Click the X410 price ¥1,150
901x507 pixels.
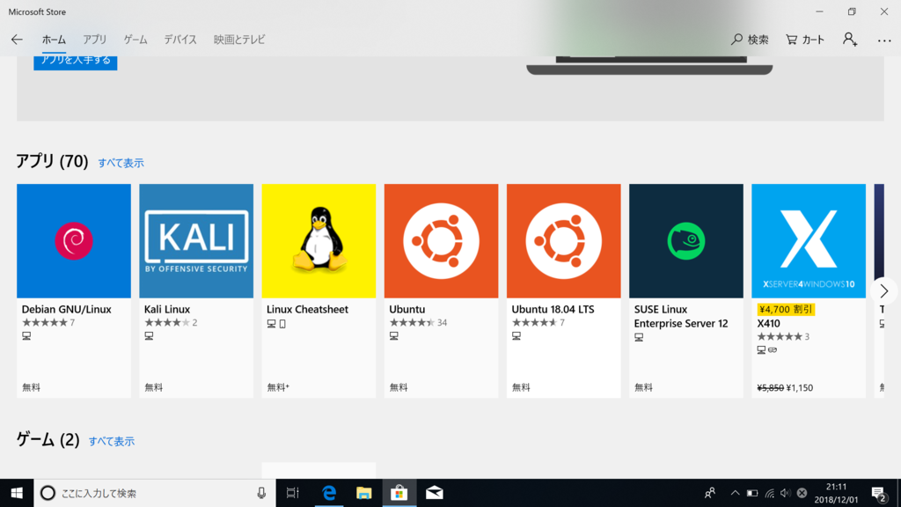tap(799, 388)
